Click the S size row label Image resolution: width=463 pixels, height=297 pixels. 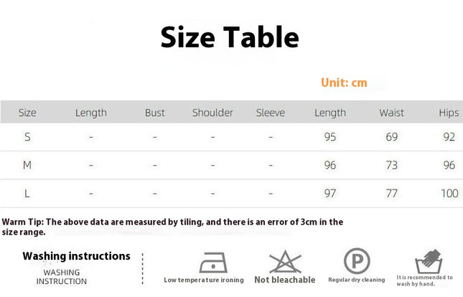click(x=27, y=137)
